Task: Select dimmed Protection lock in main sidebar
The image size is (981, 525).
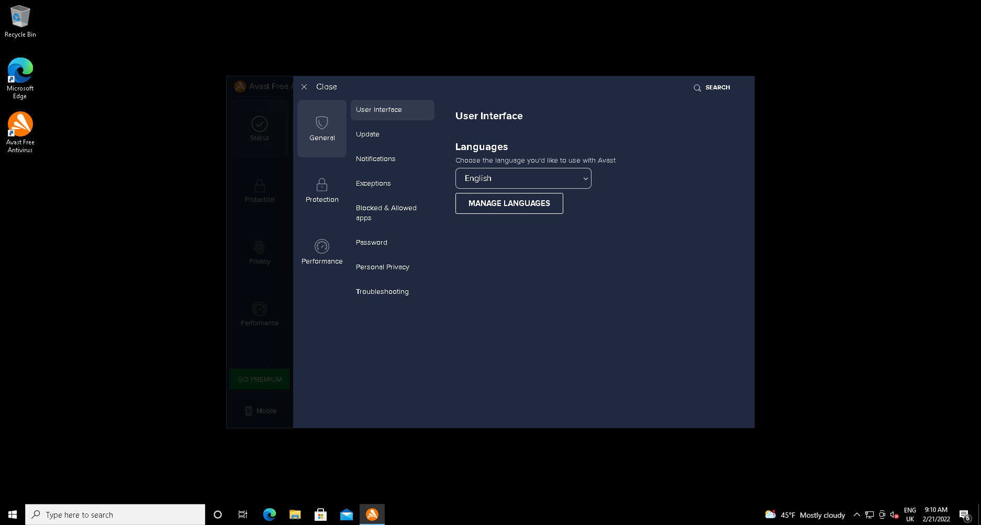Action: (260, 190)
